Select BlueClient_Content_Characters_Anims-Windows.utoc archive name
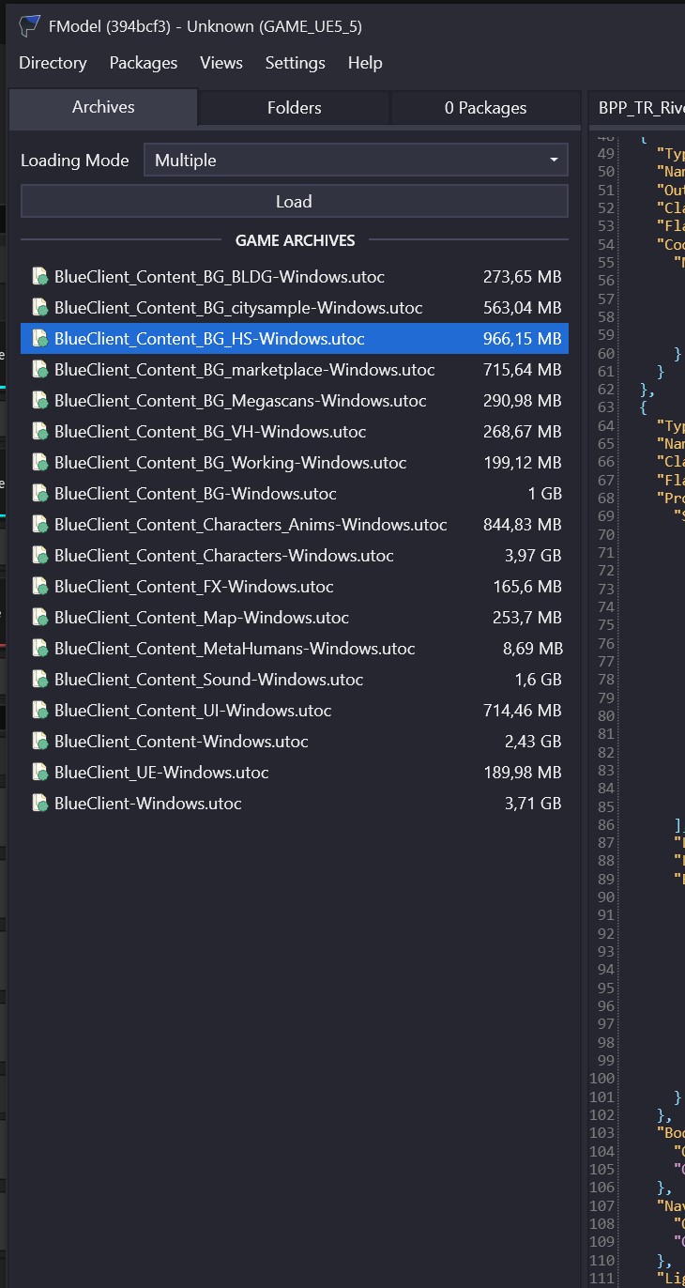 coord(251,525)
